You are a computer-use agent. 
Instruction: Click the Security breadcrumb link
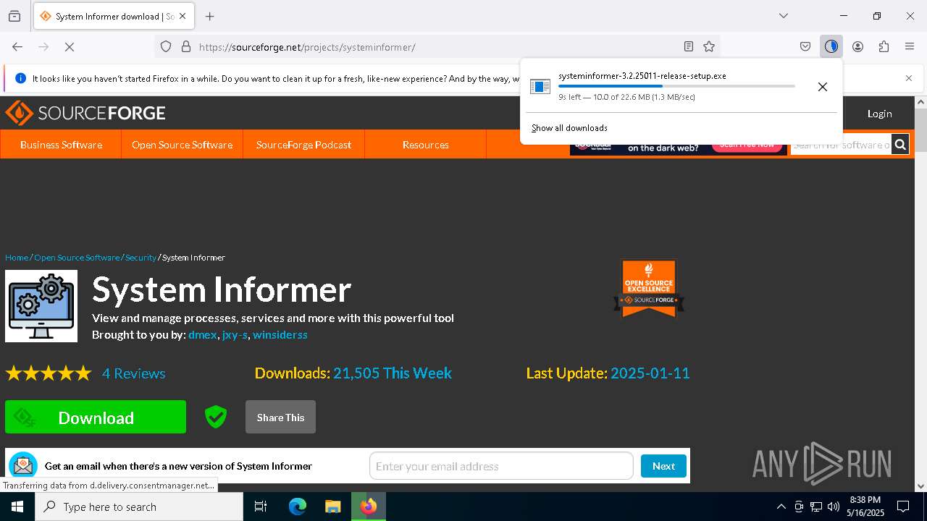click(140, 258)
